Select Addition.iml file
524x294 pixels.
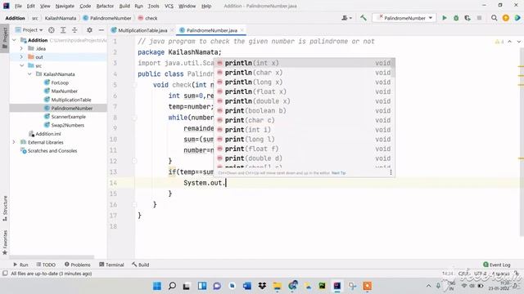click(x=48, y=134)
